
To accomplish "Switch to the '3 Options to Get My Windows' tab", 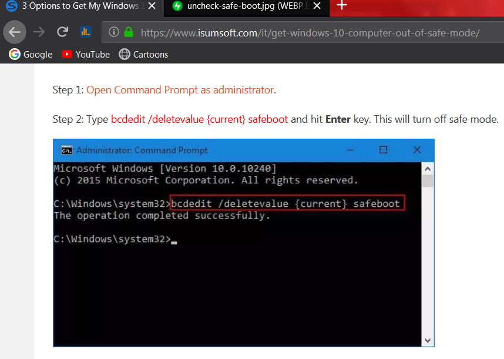I will tap(82, 6).
